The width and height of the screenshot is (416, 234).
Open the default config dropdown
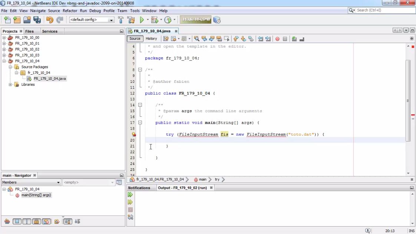point(112,20)
